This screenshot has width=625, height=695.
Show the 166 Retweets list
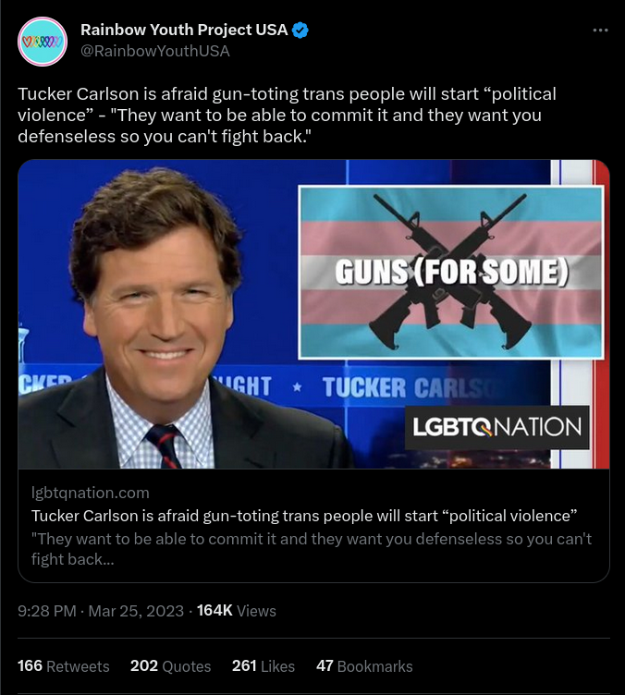pos(64,666)
